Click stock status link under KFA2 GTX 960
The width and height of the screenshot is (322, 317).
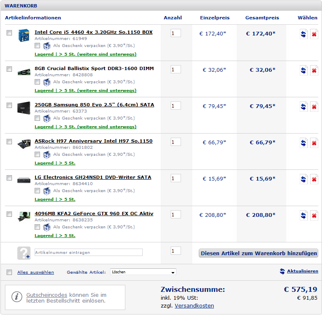[55, 235]
